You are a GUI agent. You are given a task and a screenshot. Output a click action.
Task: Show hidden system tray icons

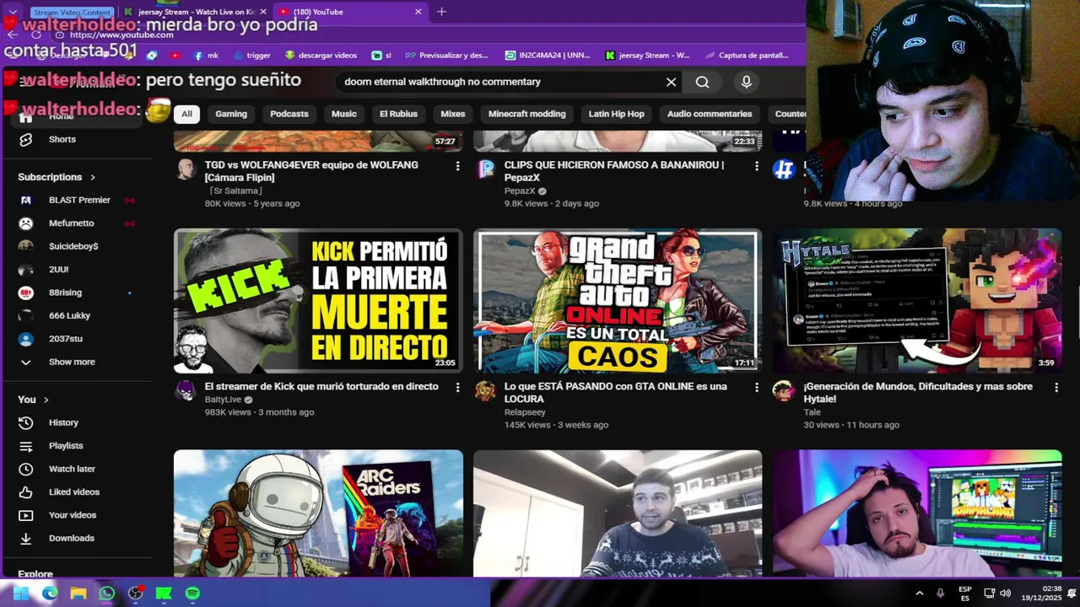[920, 594]
